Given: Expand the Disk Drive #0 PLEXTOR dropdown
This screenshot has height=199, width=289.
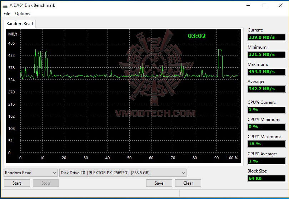Looking at the screenshot, I should (x=123, y=173).
